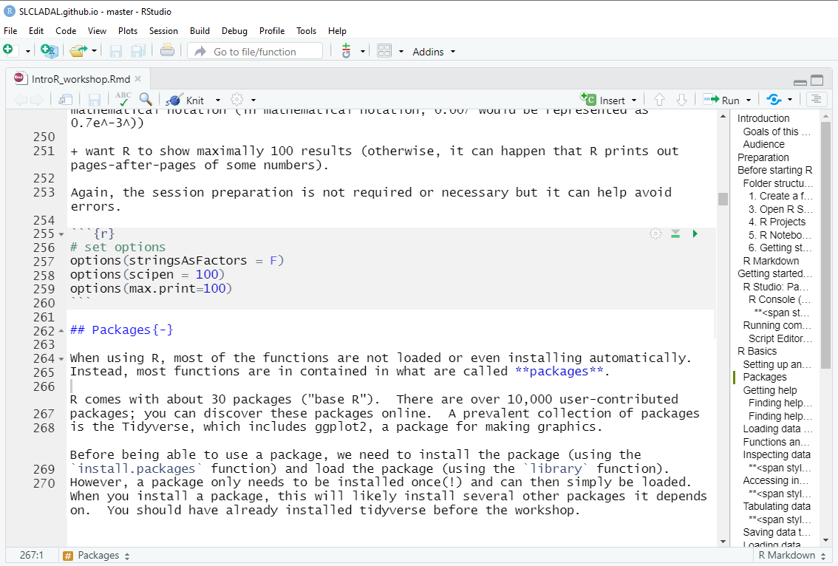The image size is (838, 566).
Task: Fold the Packages section at line 262
Action: [61, 331]
